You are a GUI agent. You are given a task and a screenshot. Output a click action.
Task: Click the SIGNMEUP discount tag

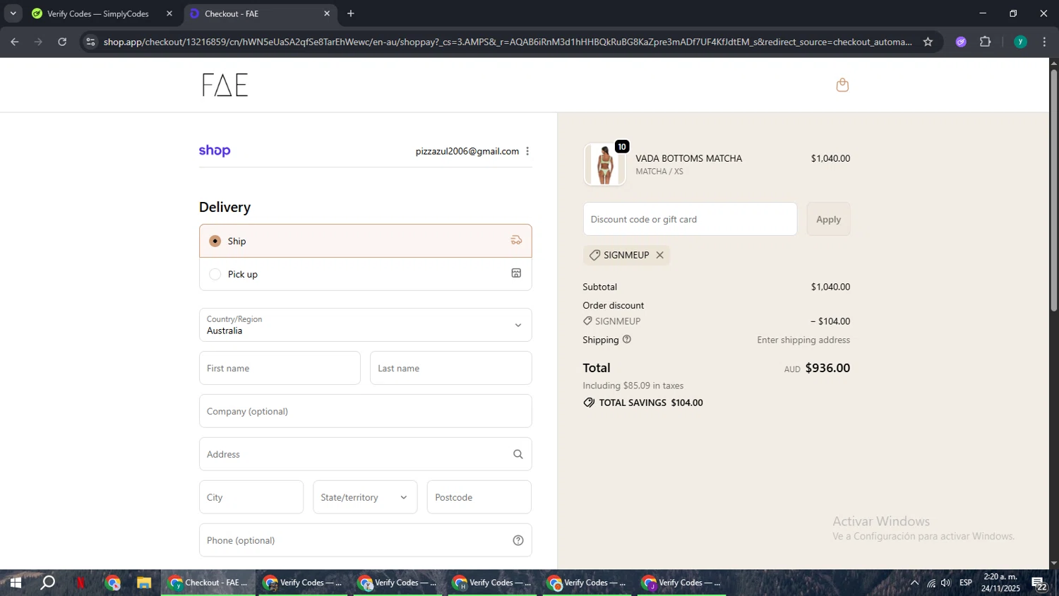pos(626,255)
